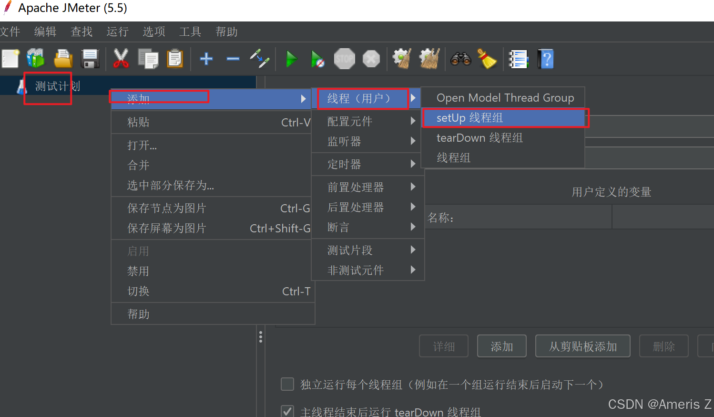The width and height of the screenshot is (714, 417).
Task: Open the 编辑 menu
Action: point(45,31)
